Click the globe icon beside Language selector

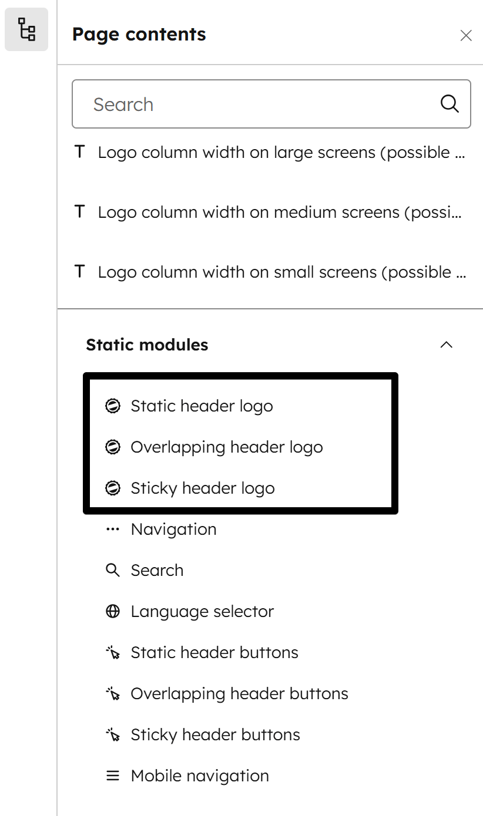[x=112, y=611]
